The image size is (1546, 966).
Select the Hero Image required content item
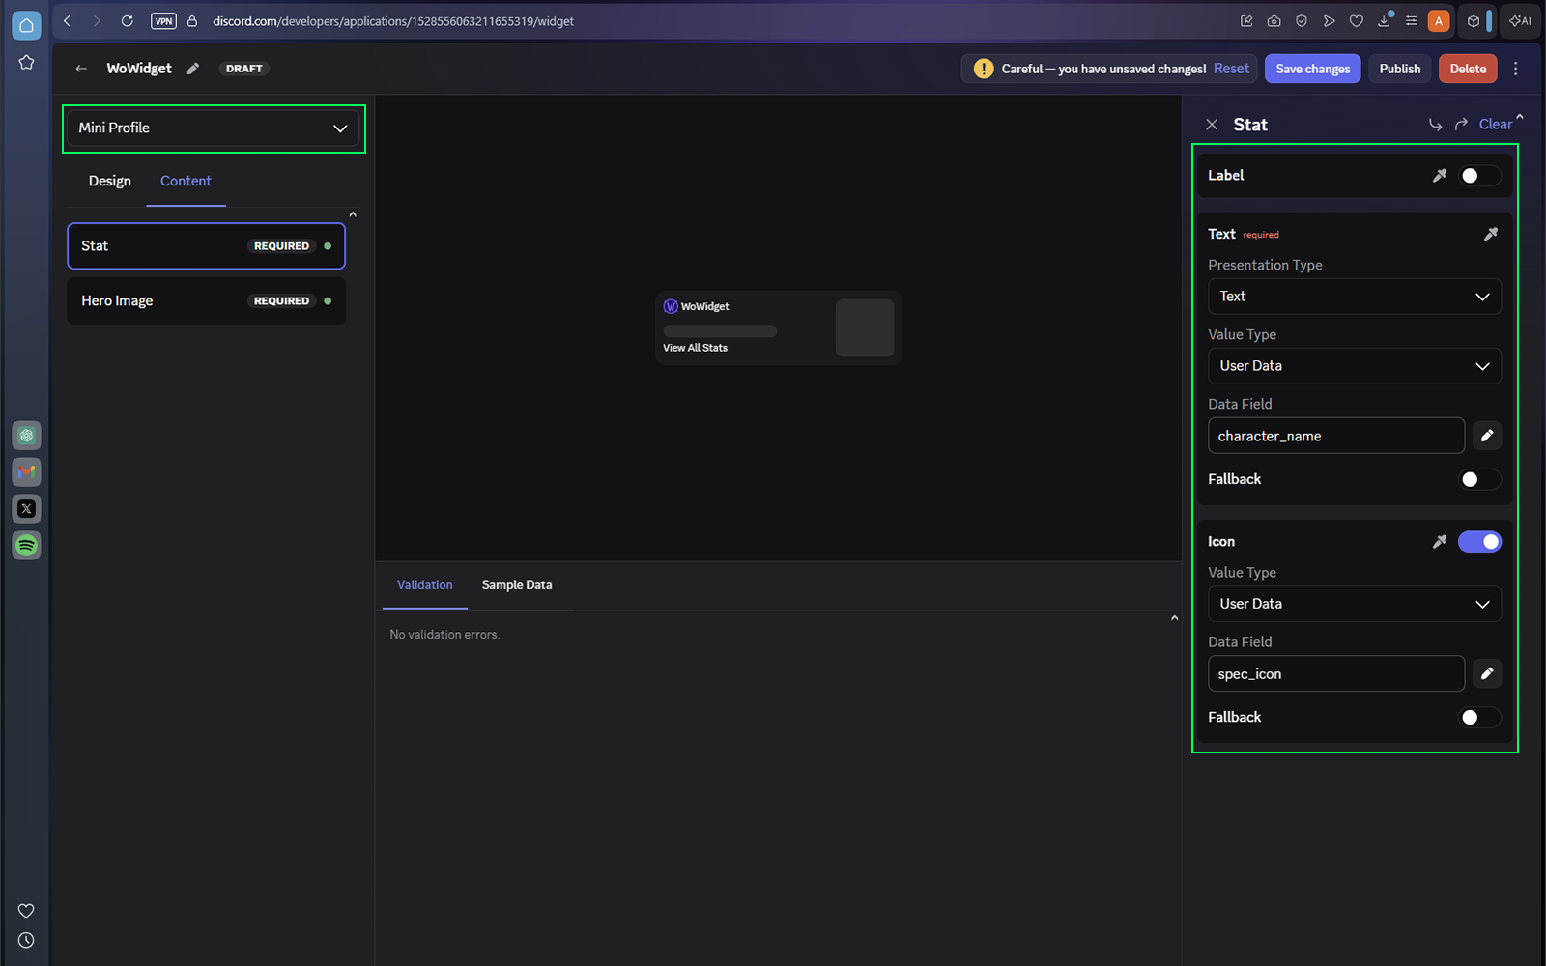pyautogui.click(x=206, y=301)
